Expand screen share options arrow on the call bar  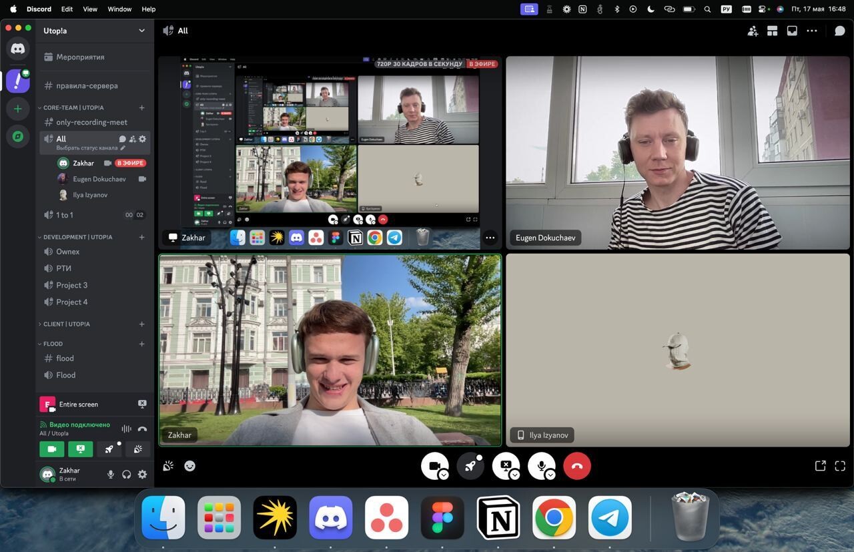pos(515,475)
